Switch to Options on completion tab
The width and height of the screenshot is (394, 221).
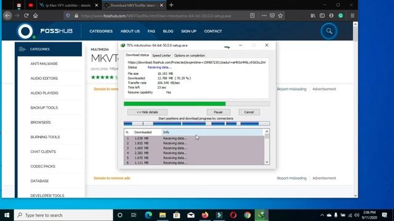click(190, 55)
